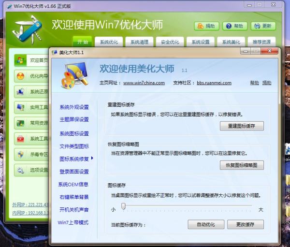Click the gear icon beside 选项设置

coord(20,170)
